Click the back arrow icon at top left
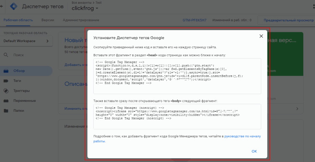The width and height of the screenshot is (315, 162). (x=2, y=6)
